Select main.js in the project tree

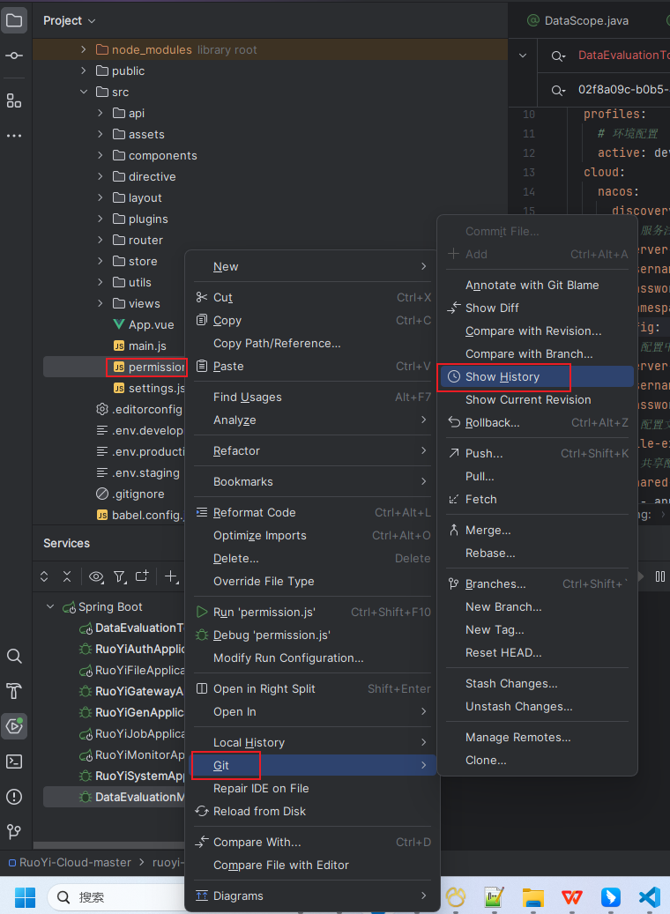(140, 346)
